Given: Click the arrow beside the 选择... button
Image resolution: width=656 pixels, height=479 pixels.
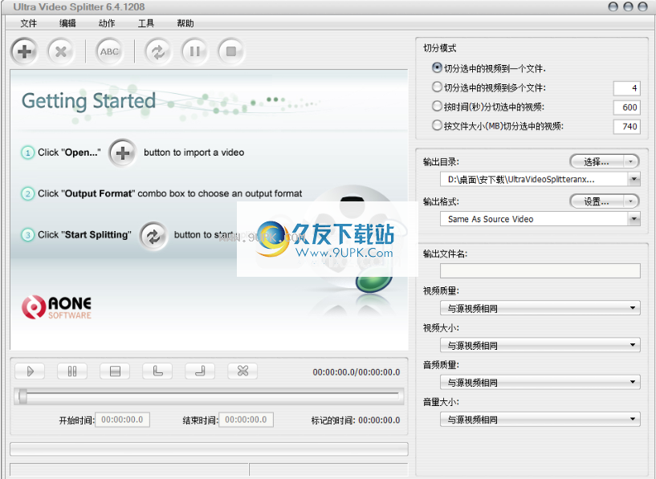Looking at the screenshot, I should (631, 161).
